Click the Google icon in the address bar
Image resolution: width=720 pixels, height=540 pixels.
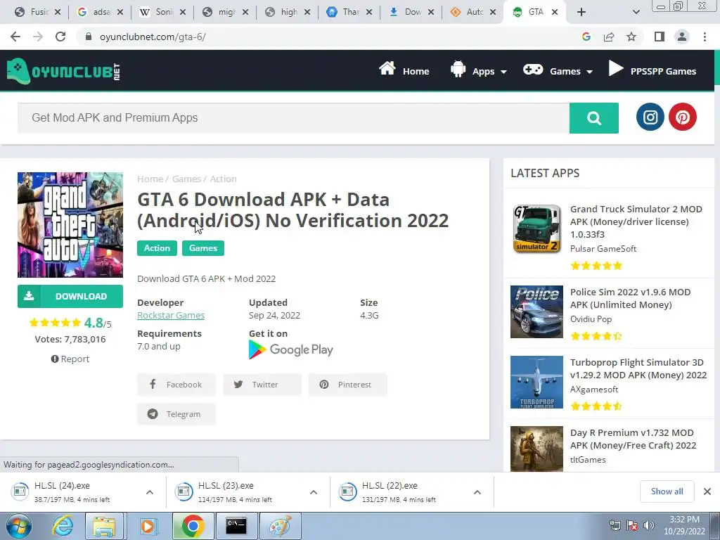[586, 37]
